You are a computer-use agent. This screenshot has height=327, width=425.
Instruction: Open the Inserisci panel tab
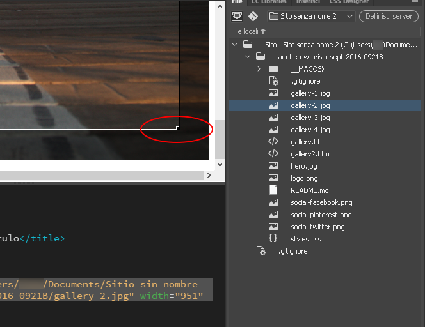(309, 2)
